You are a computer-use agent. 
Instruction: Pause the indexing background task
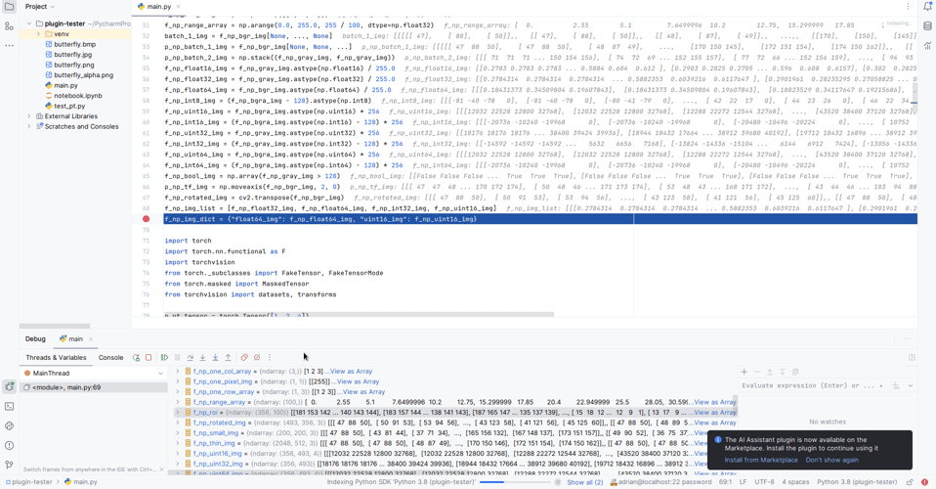558,482
